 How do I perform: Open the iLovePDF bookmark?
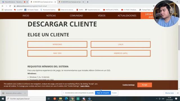pyautogui.click(x=18, y=10)
